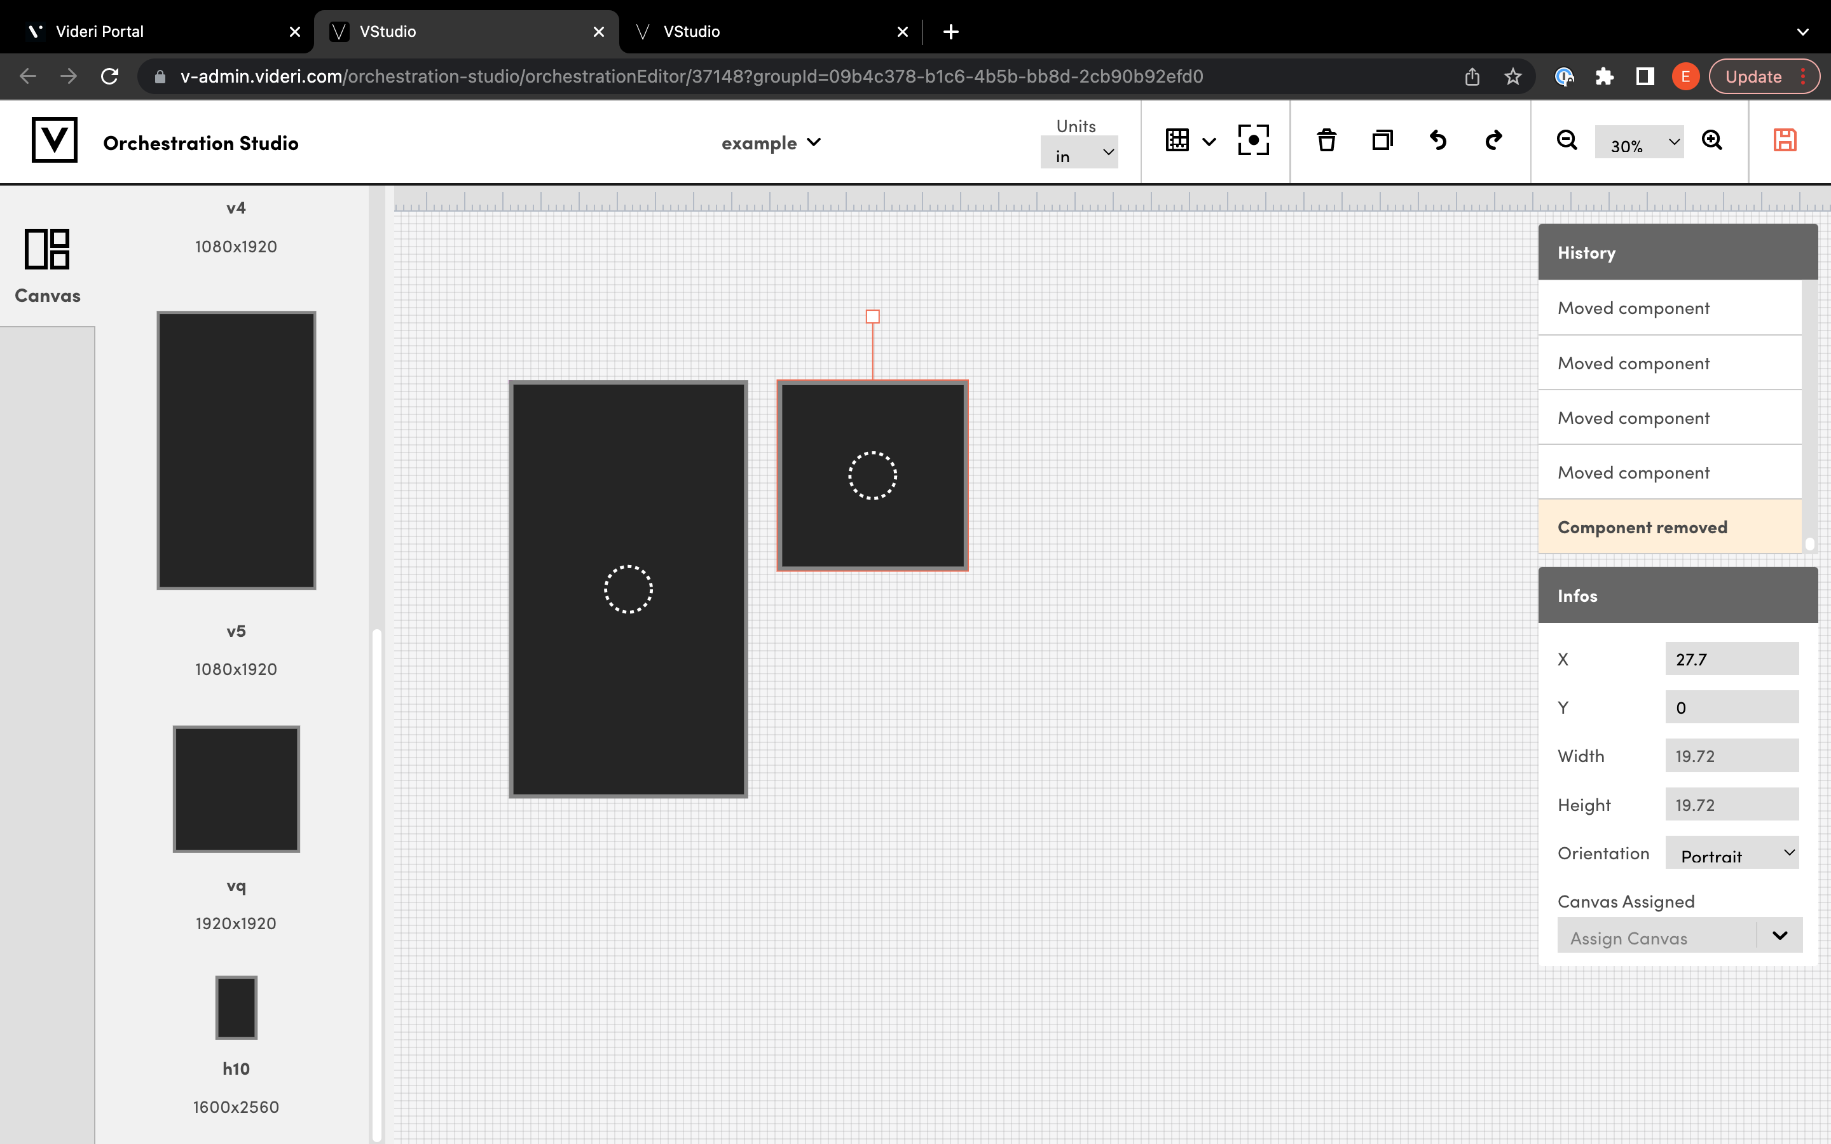Image resolution: width=1831 pixels, height=1144 pixels.
Task: Open the Assign Canvas dropdown
Action: click(1680, 936)
